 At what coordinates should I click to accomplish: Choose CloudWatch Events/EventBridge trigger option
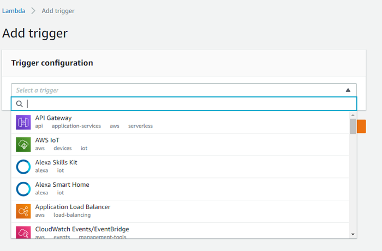tap(180, 231)
